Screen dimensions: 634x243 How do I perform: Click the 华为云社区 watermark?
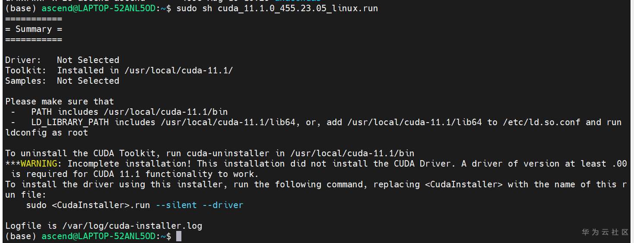605,232
